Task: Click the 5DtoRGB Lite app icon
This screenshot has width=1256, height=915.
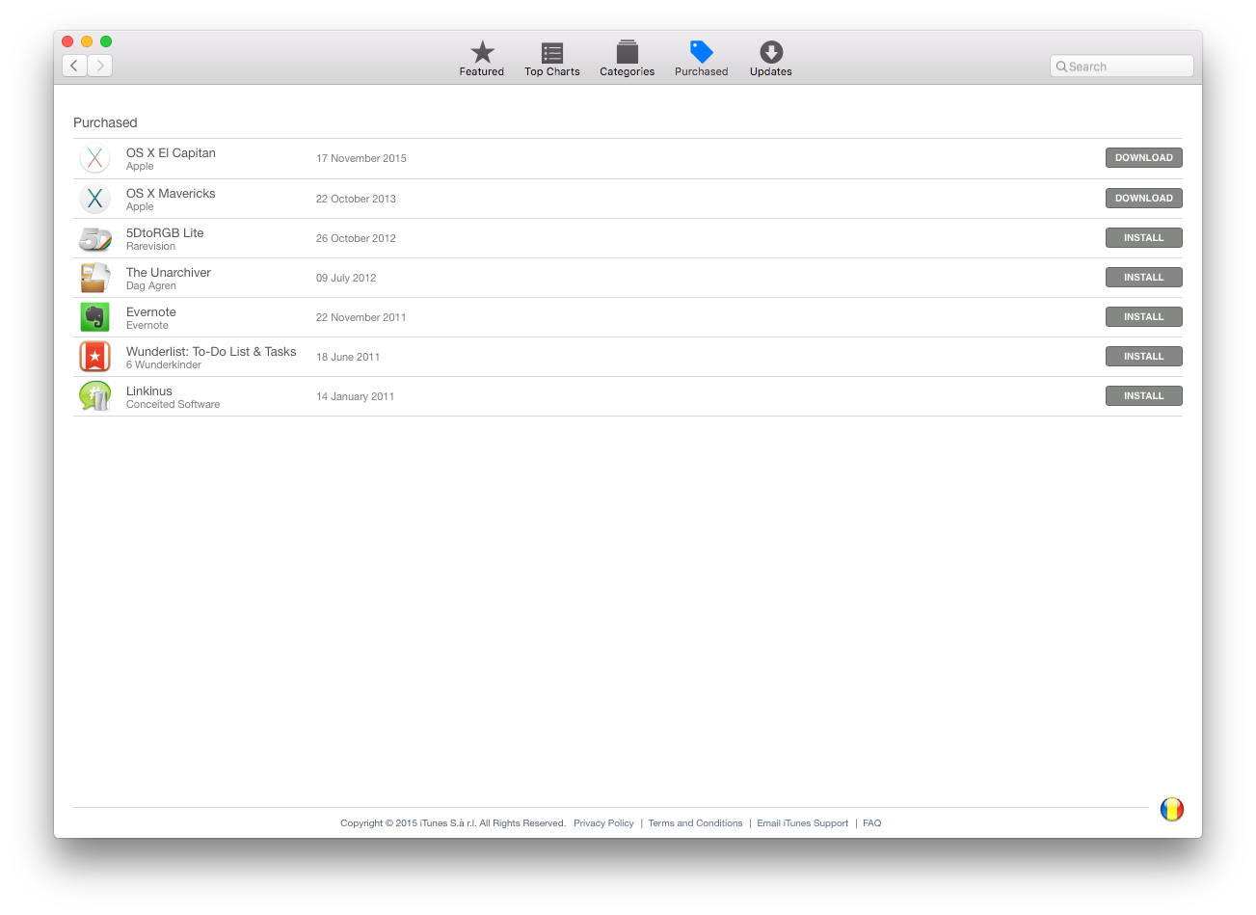Action: [94, 238]
